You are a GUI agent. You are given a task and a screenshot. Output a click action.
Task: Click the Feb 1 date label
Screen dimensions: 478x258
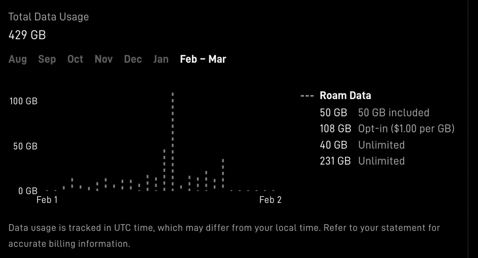click(x=47, y=200)
